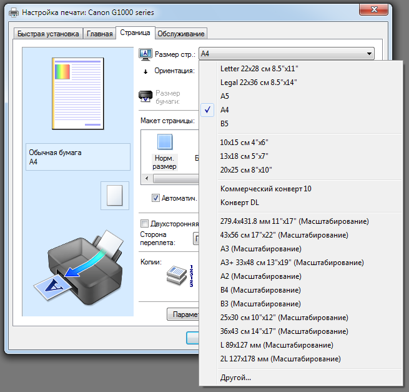This screenshot has height=392, width=409.
Task: Choose 43x56 см 17"x22" (Масштабирование)
Action: (x=301, y=235)
